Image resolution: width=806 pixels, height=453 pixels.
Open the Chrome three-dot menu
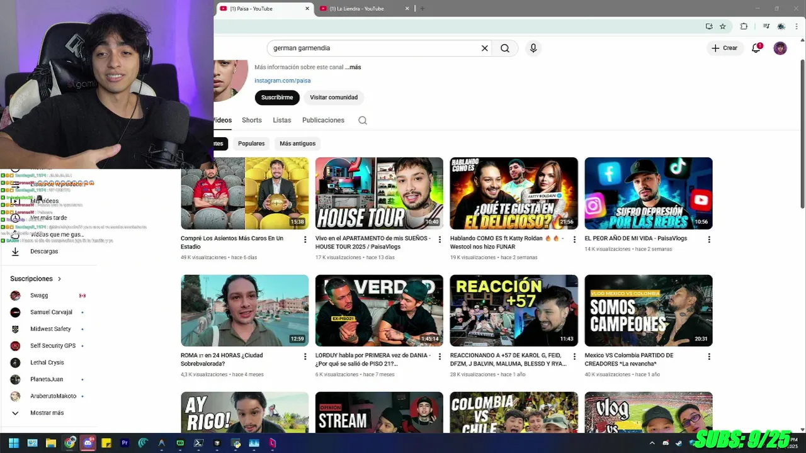tap(797, 26)
